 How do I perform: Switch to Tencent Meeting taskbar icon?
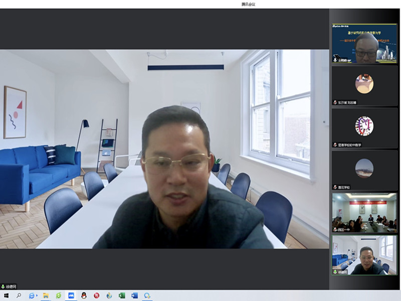71,295
